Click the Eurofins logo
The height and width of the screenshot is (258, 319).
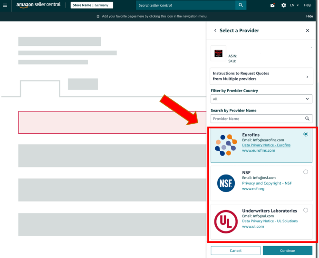point(226,145)
